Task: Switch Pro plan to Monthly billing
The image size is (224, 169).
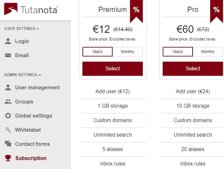Action: 208,52
